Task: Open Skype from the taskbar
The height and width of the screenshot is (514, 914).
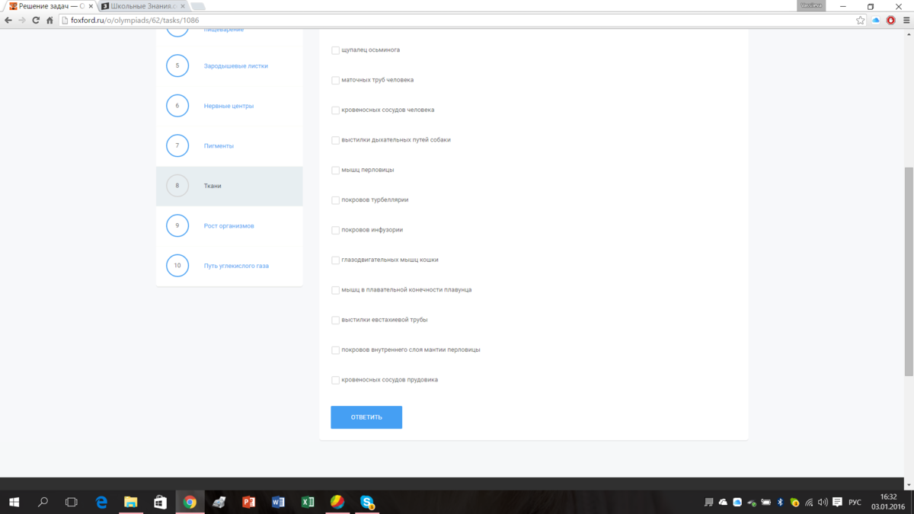Action: [367, 503]
